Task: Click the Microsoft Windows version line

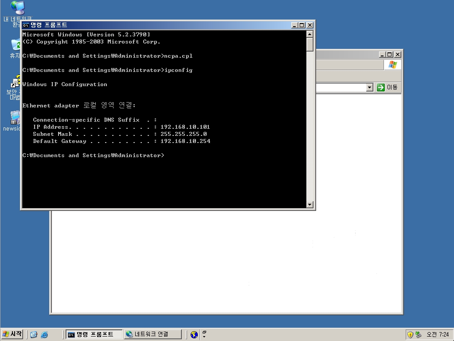Action: click(x=86, y=35)
